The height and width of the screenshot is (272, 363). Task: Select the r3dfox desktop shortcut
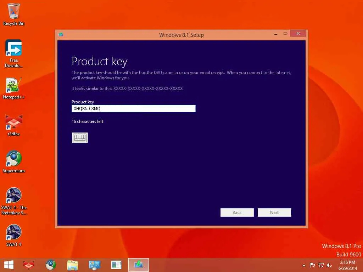14,125
